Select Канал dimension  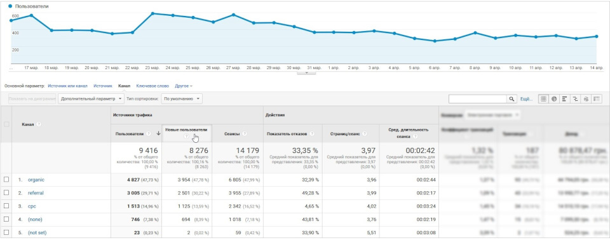[x=124, y=86]
